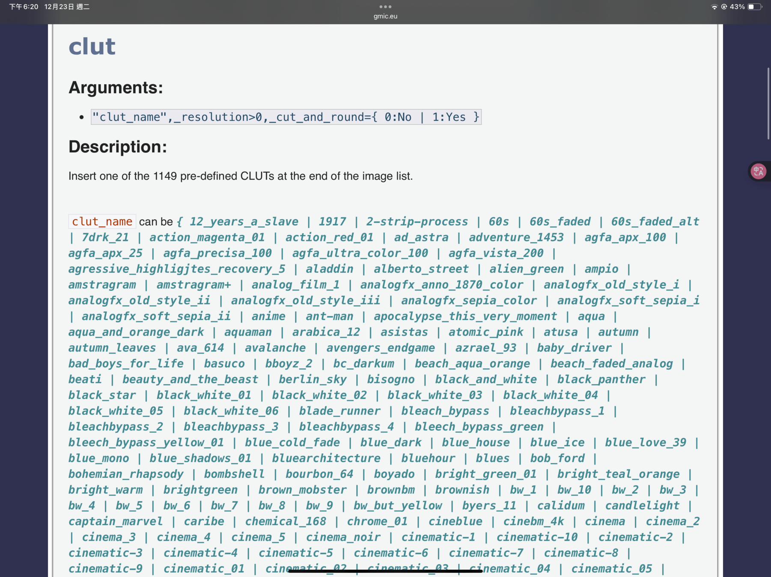The height and width of the screenshot is (577, 771).
Task: Select autumn_leaves clut name
Action: point(112,348)
